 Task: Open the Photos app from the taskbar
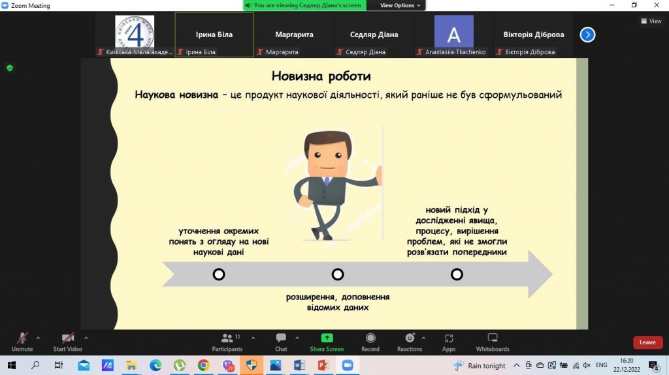coord(276,365)
